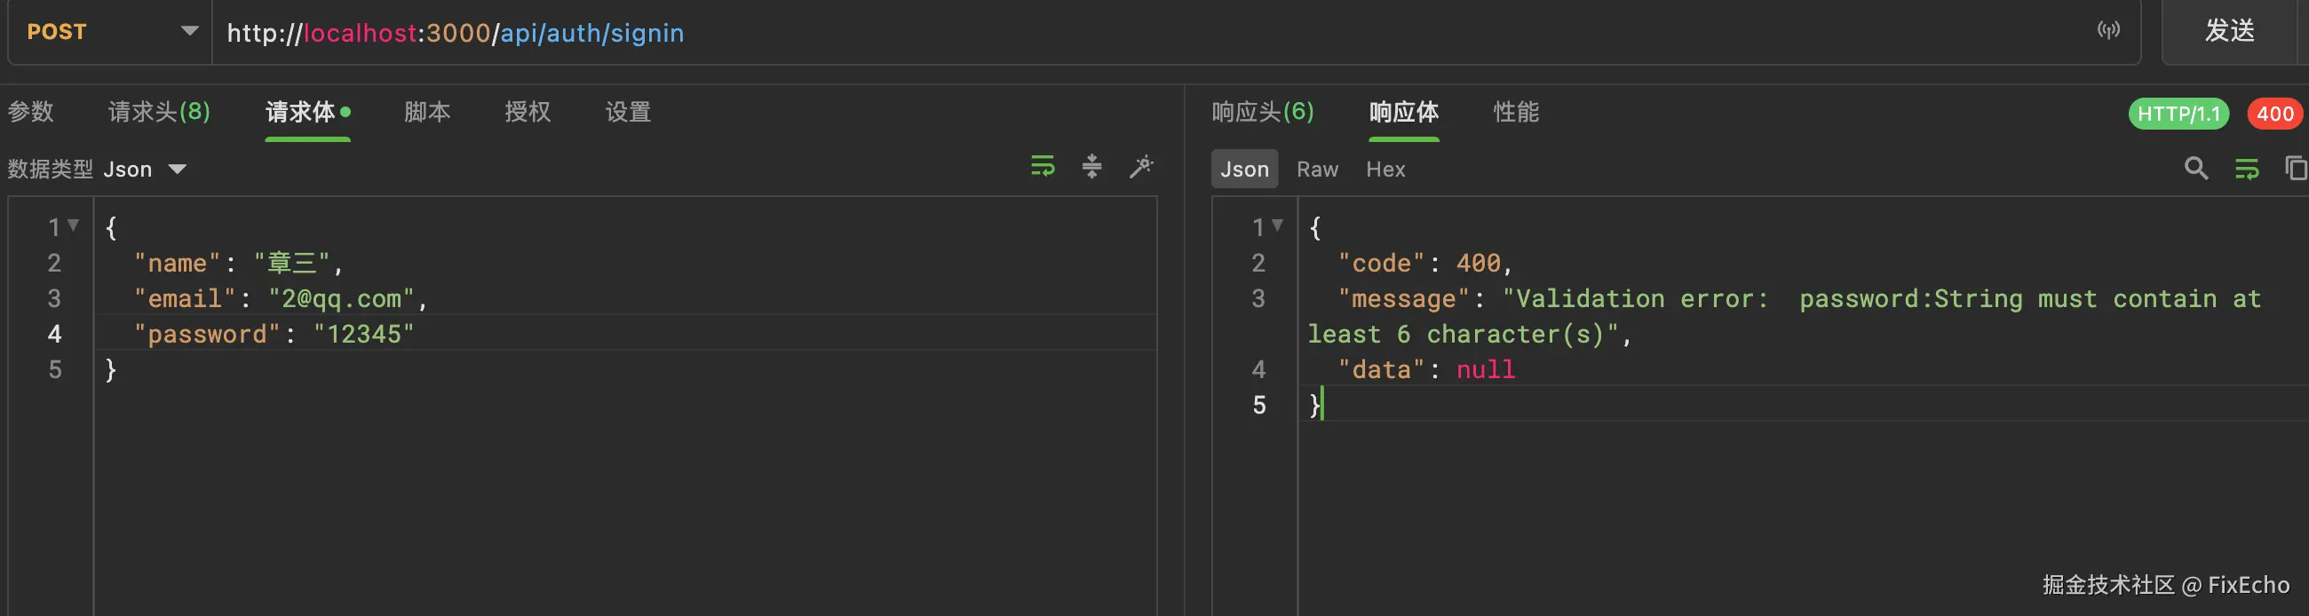
Task: Click the search icon in response panel
Action: tap(2195, 169)
